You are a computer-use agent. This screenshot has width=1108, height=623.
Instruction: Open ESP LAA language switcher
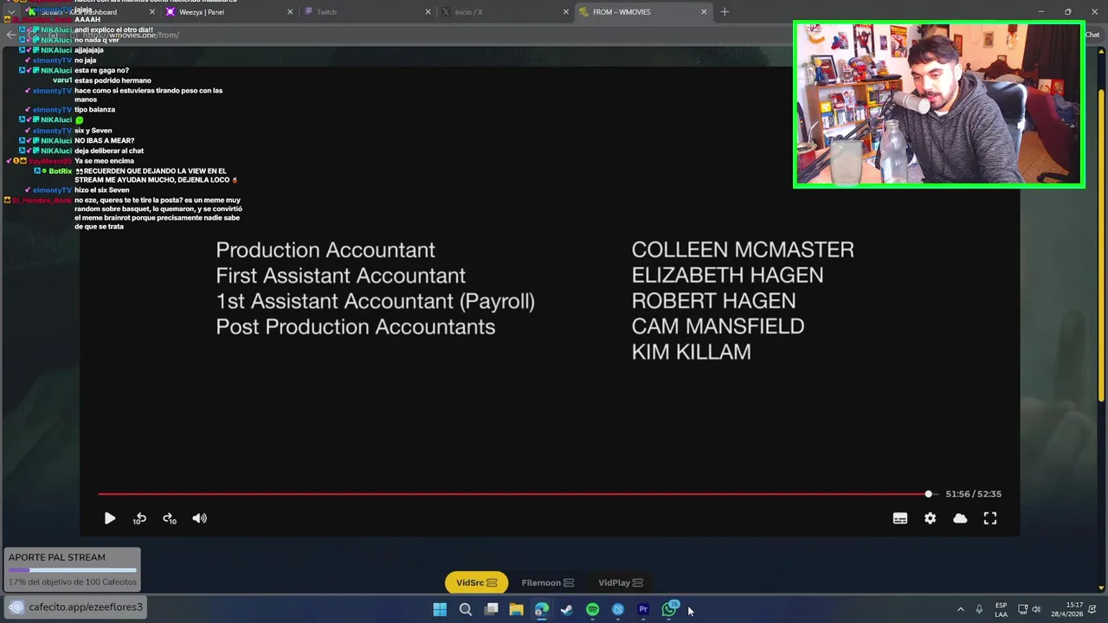pyautogui.click(x=1001, y=609)
